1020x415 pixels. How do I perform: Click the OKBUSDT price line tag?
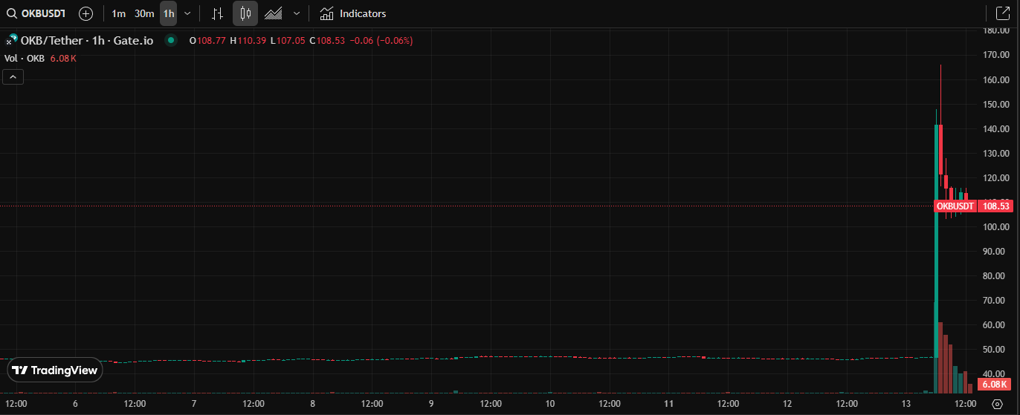click(955, 206)
